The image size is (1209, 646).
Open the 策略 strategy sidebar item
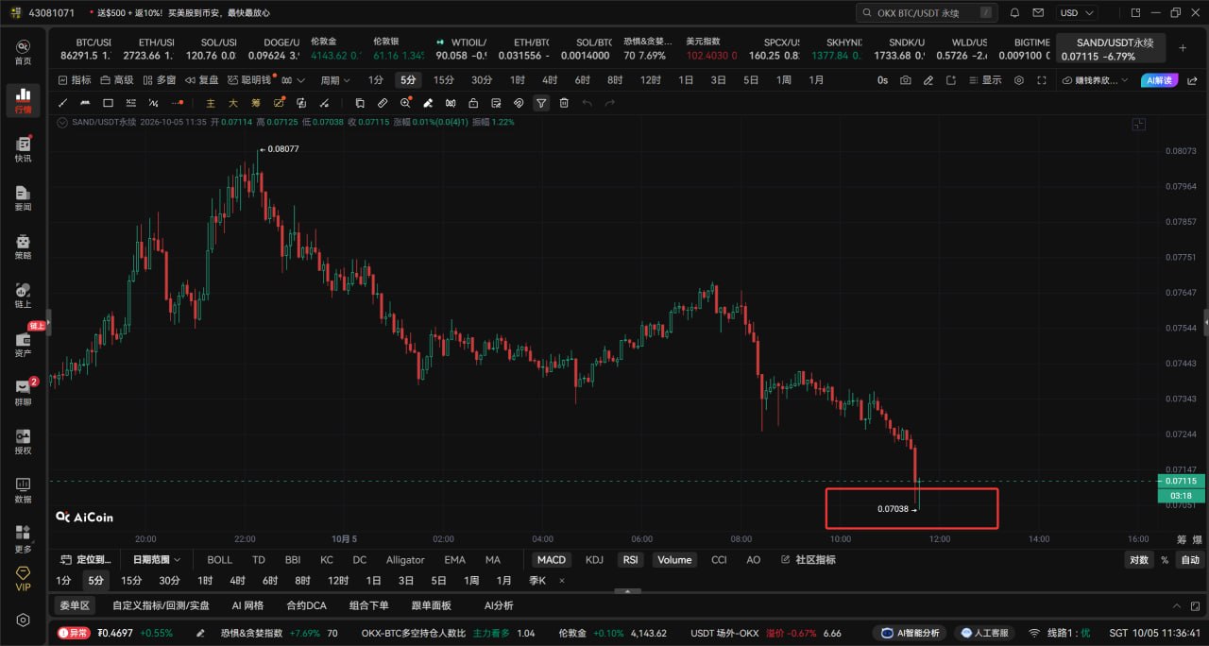point(23,246)
